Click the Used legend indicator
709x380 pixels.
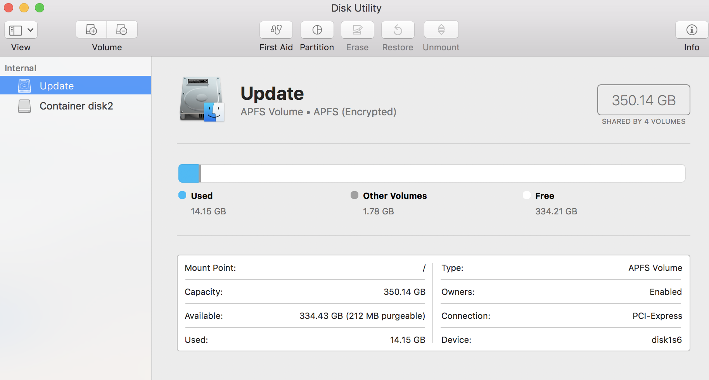point(182,195)
